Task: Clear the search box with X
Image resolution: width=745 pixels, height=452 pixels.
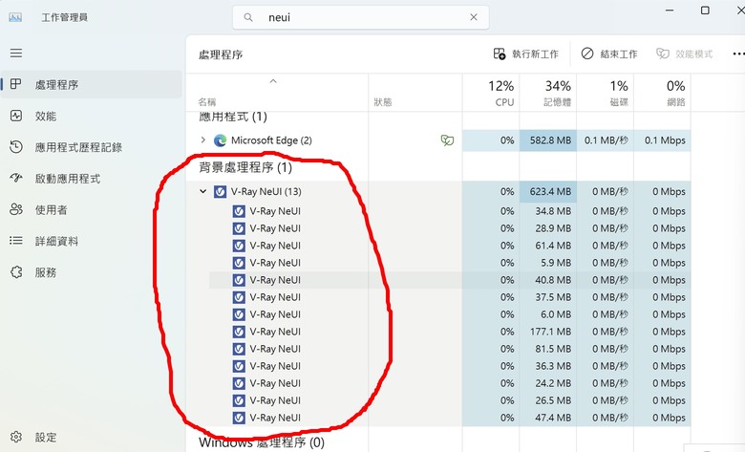Action: click(474, 17)
